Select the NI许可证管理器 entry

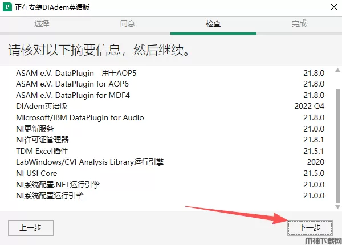170,140
